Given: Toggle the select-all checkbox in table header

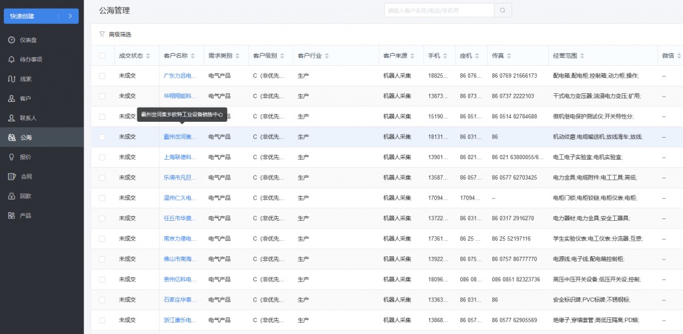Looking at the screenshot, I should tap(102, 55).
